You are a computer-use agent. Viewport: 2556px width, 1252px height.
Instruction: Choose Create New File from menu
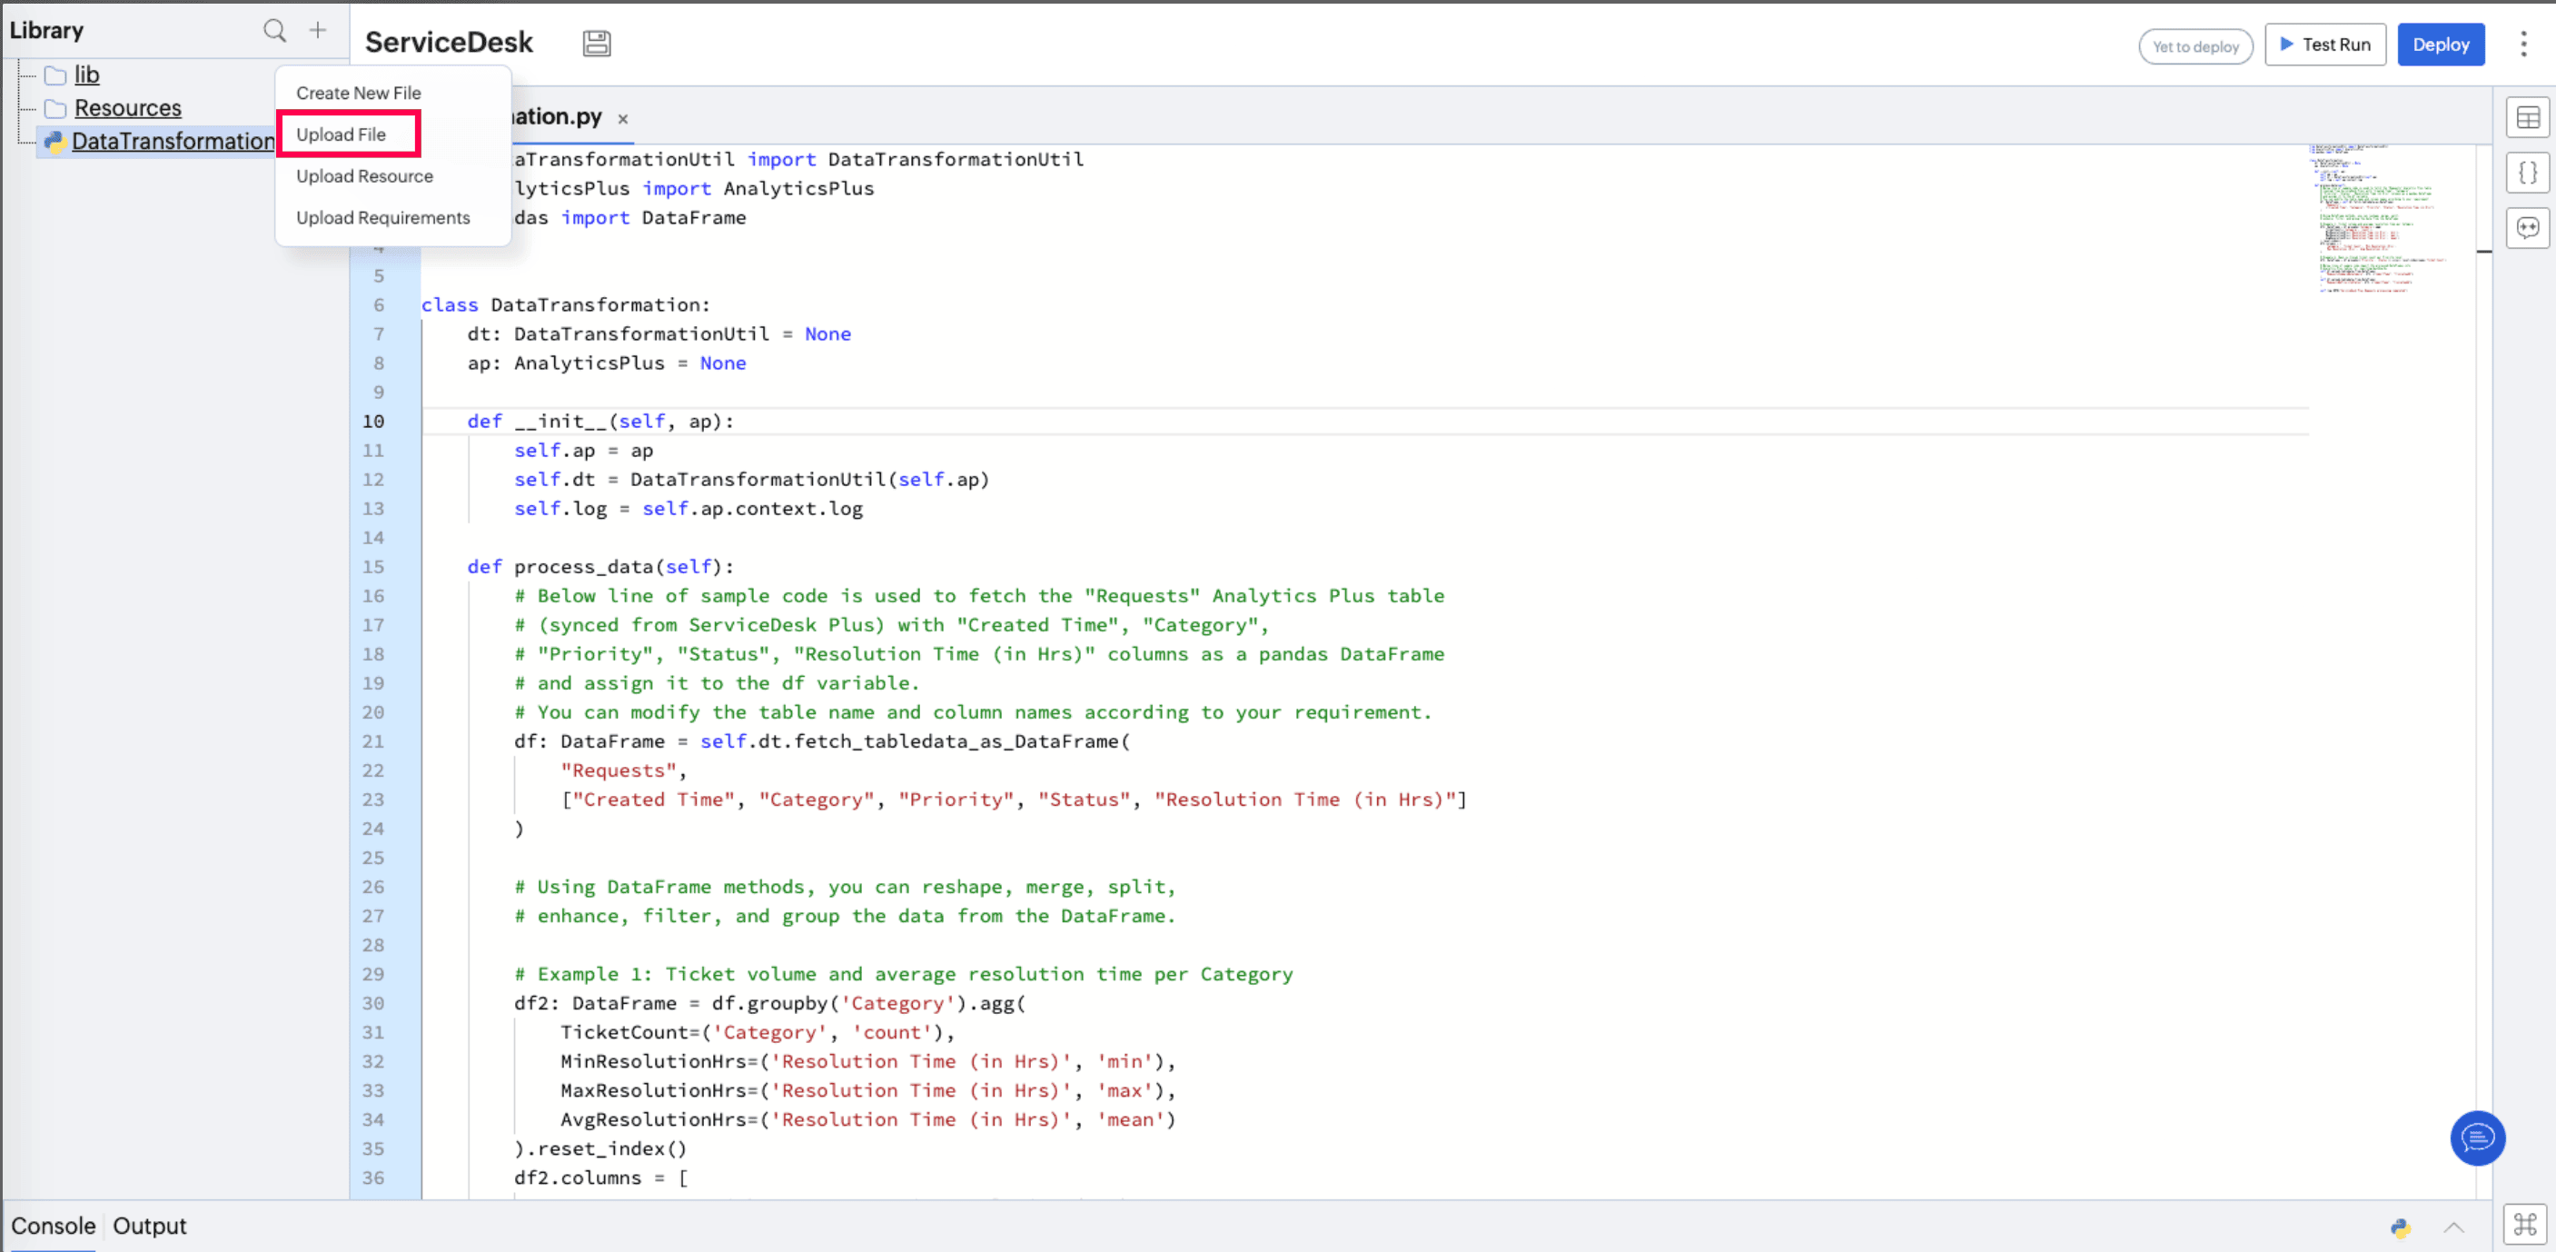point(358,94)
